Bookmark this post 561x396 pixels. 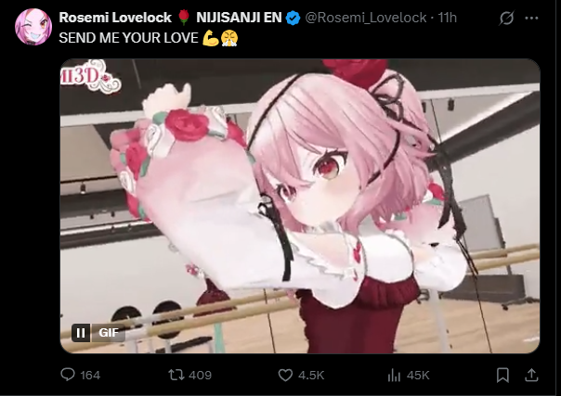(502, 375)
